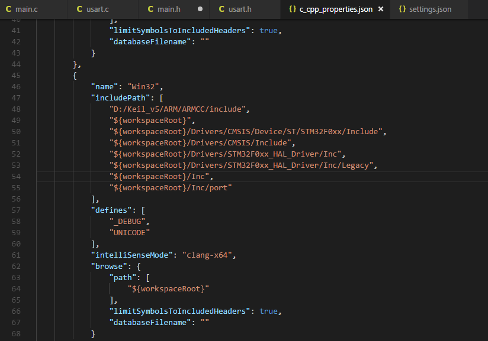Click the "_DEBUG" define string
This screenshot has width=488, height=341.
pos(127,222)
